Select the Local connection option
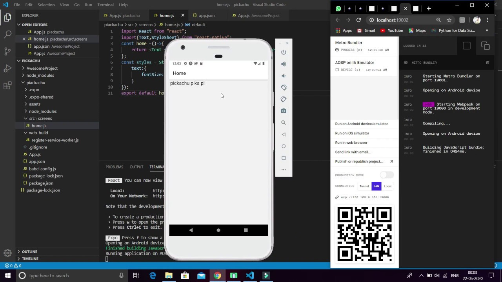Image resolution: width=502 pixels, height=282 pixels. (x=388, y=186)
